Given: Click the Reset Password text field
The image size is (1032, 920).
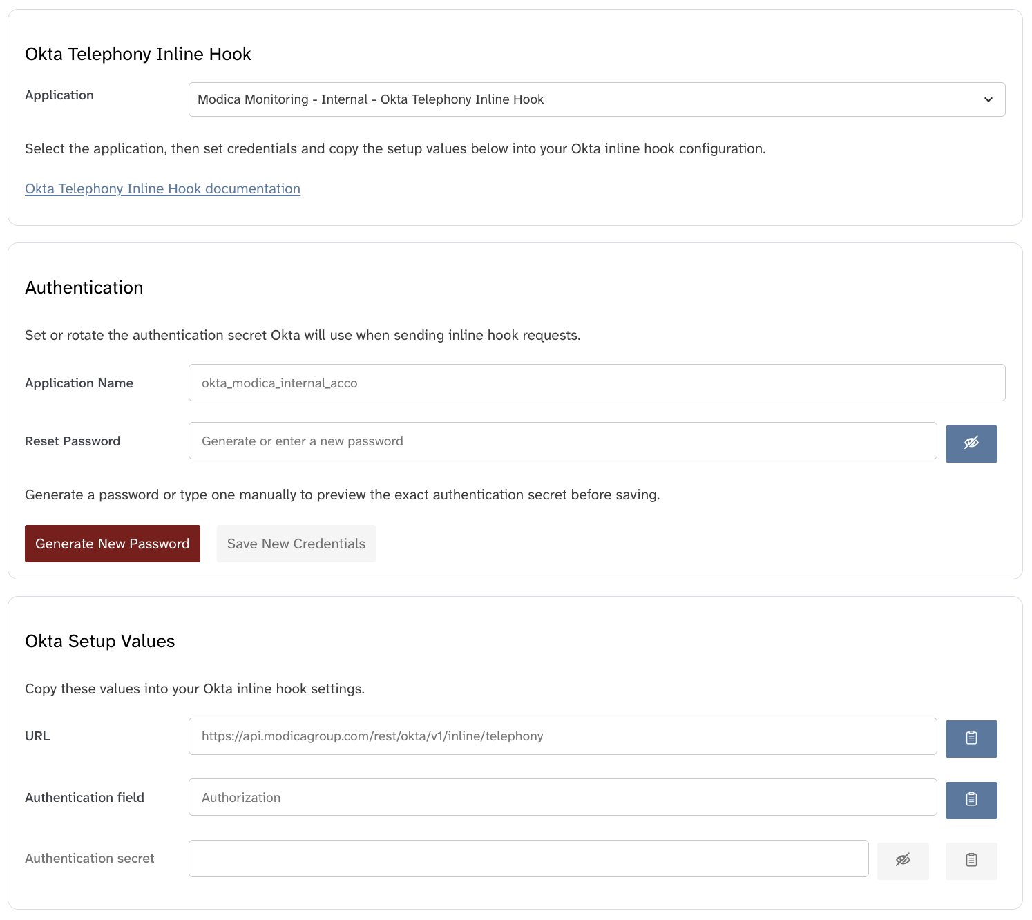Looking at the screenshot, I should pos(562,441).
